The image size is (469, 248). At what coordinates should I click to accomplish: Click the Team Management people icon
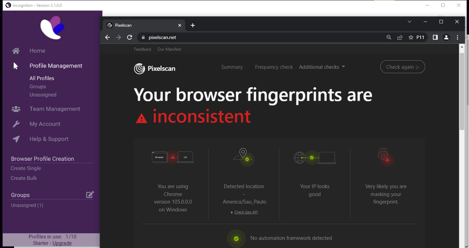(16, 109)
